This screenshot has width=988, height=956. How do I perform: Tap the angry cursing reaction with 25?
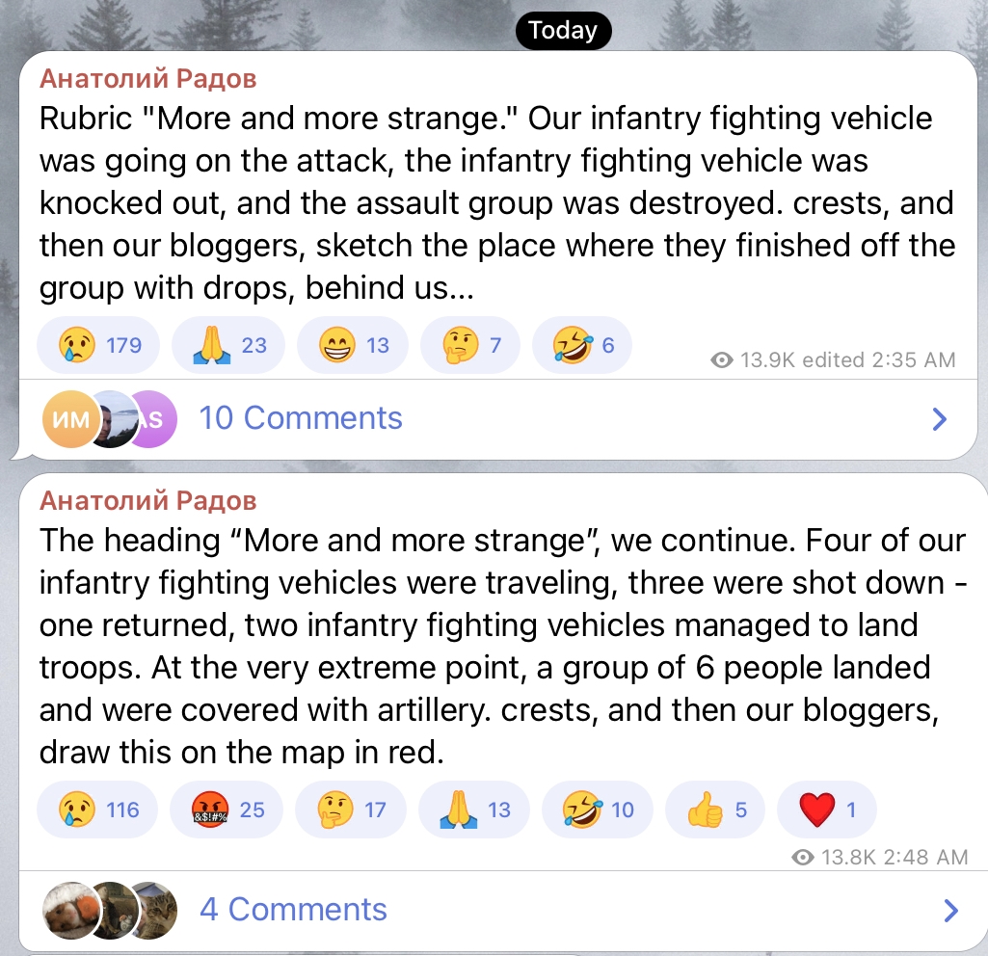[226, 810]
